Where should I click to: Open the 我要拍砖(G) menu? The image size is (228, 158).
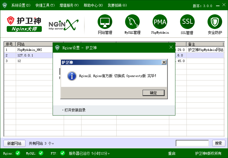point(117,5)
